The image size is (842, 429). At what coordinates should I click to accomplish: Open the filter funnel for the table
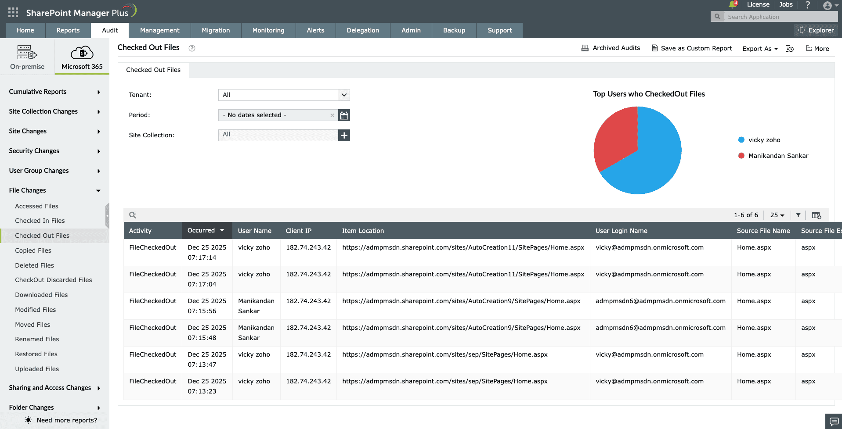click(798, 215)
